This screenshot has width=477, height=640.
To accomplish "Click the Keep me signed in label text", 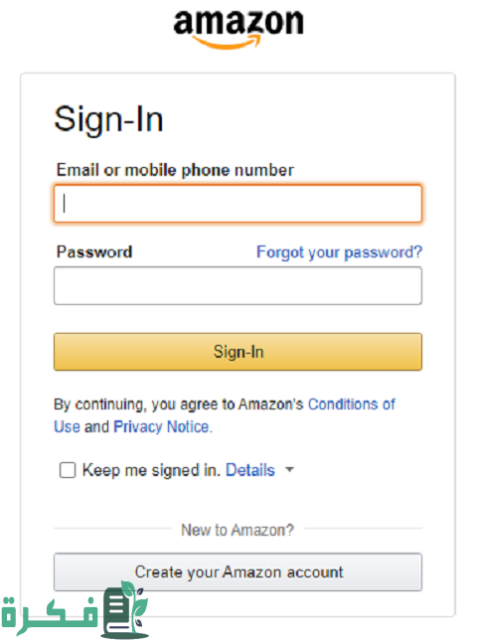I will (x=151, y=470).
